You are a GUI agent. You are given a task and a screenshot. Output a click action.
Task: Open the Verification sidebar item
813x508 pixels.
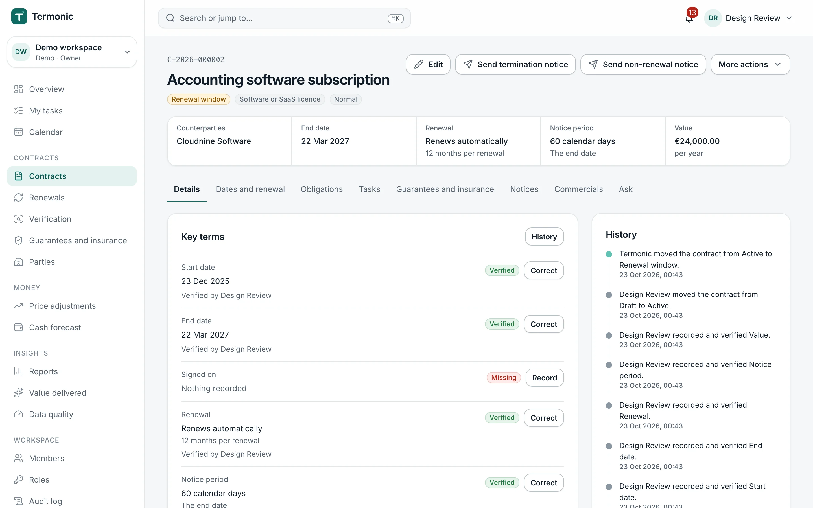72,219
